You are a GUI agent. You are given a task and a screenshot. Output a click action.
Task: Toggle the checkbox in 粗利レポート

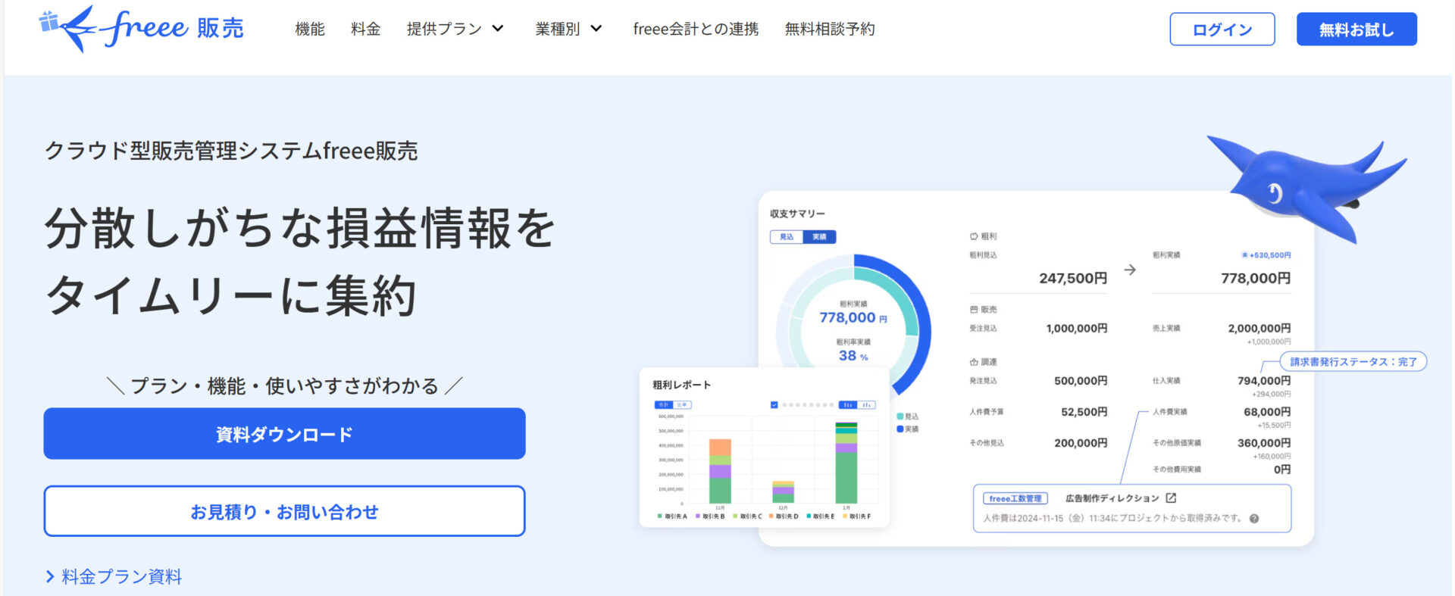pos(774,405)
